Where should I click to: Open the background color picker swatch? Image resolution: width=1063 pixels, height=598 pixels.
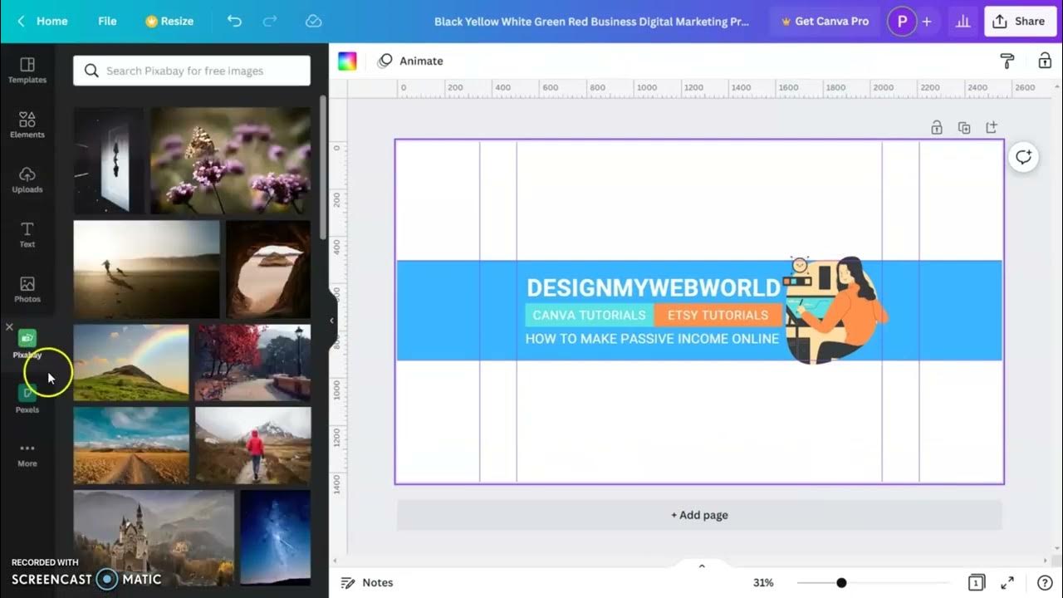coord(347,61)
